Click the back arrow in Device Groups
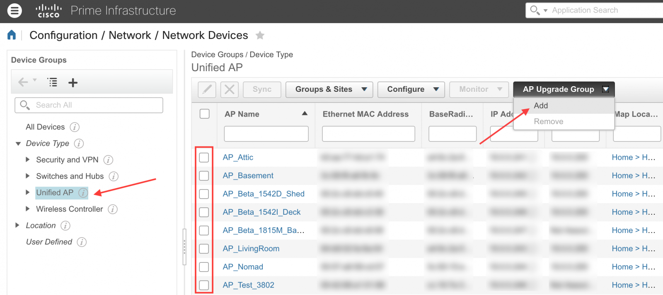The height and width of the screenshot is (295, 663). pyautogui.click(x=23, y=82)
